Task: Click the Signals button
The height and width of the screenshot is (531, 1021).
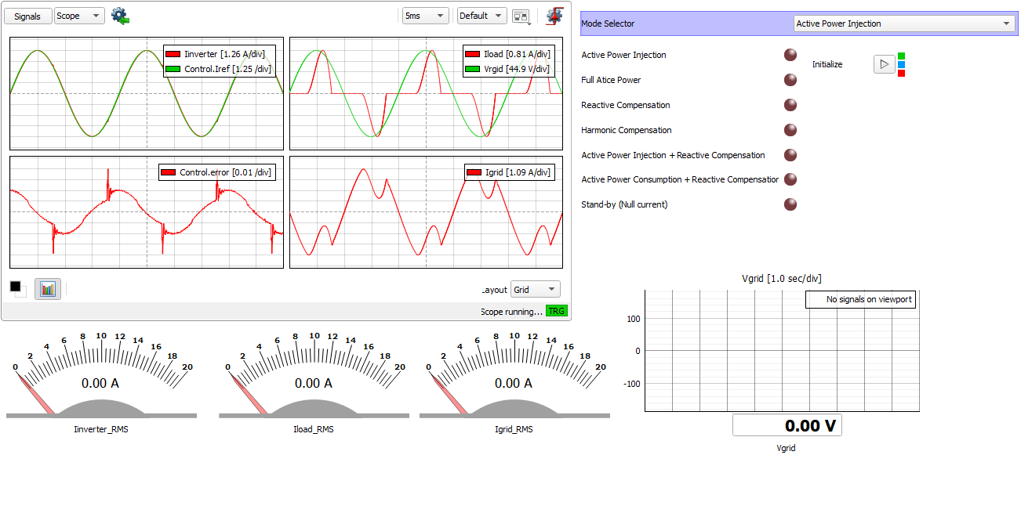Action: (x=27, y=16)
